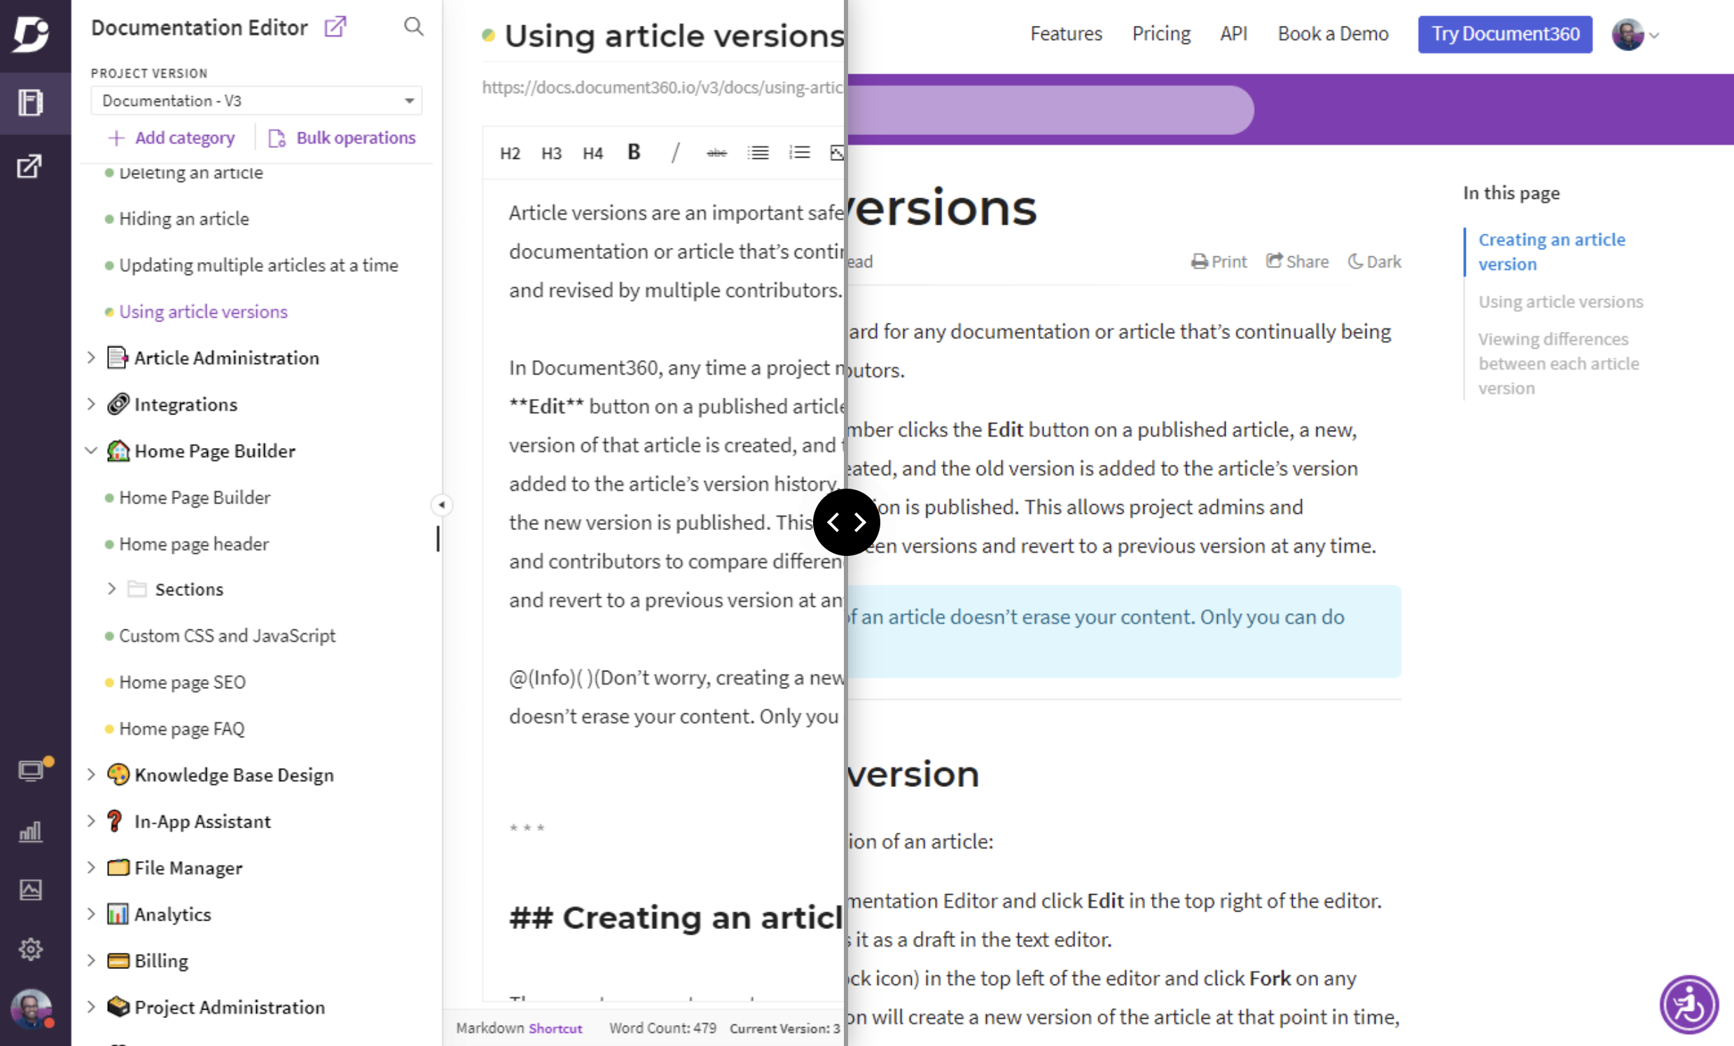Open the Pricing menu item
The width and height of the screenshot is (1734, 1046).
[x=1161, y=34]
